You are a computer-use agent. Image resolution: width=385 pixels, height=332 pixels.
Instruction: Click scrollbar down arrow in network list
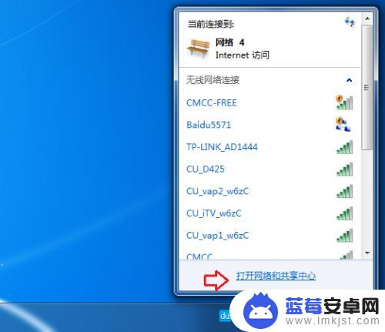click(367, 253)
